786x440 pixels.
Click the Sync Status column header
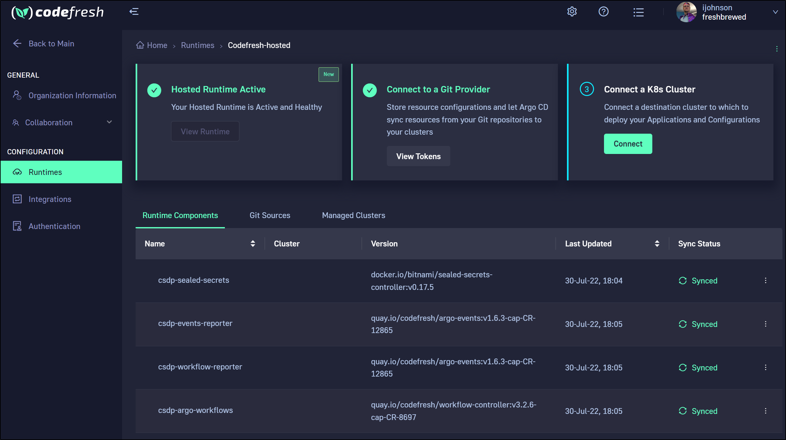[x=699, y=244]
